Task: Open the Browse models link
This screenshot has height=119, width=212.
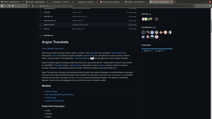Action: point(51,92)
